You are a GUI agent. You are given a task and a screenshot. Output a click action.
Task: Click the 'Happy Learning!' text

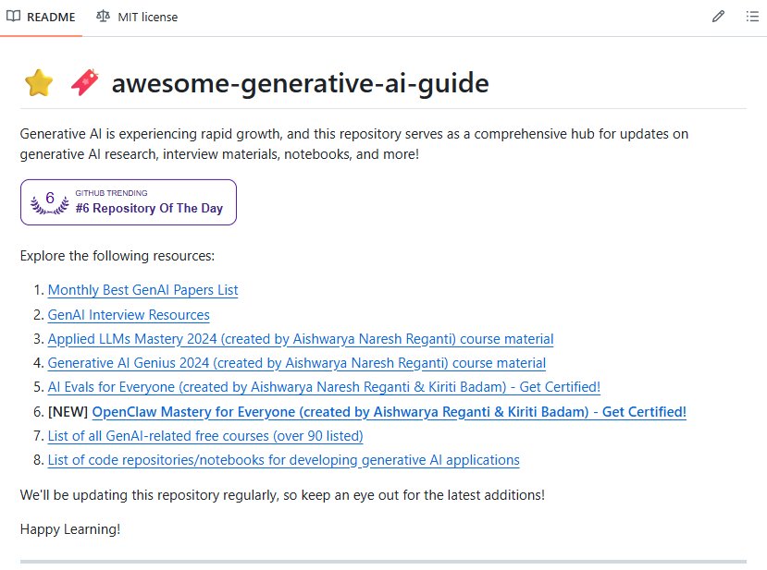coord(70,529)
